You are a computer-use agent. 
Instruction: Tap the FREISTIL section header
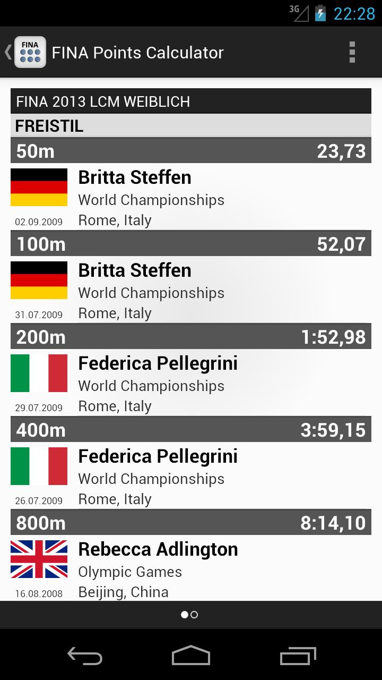point(191,126)
